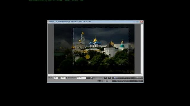This screenshot has height=106, width=190.
Task: Click the small slider in the bottom row
Action: (x=107, y=81)
